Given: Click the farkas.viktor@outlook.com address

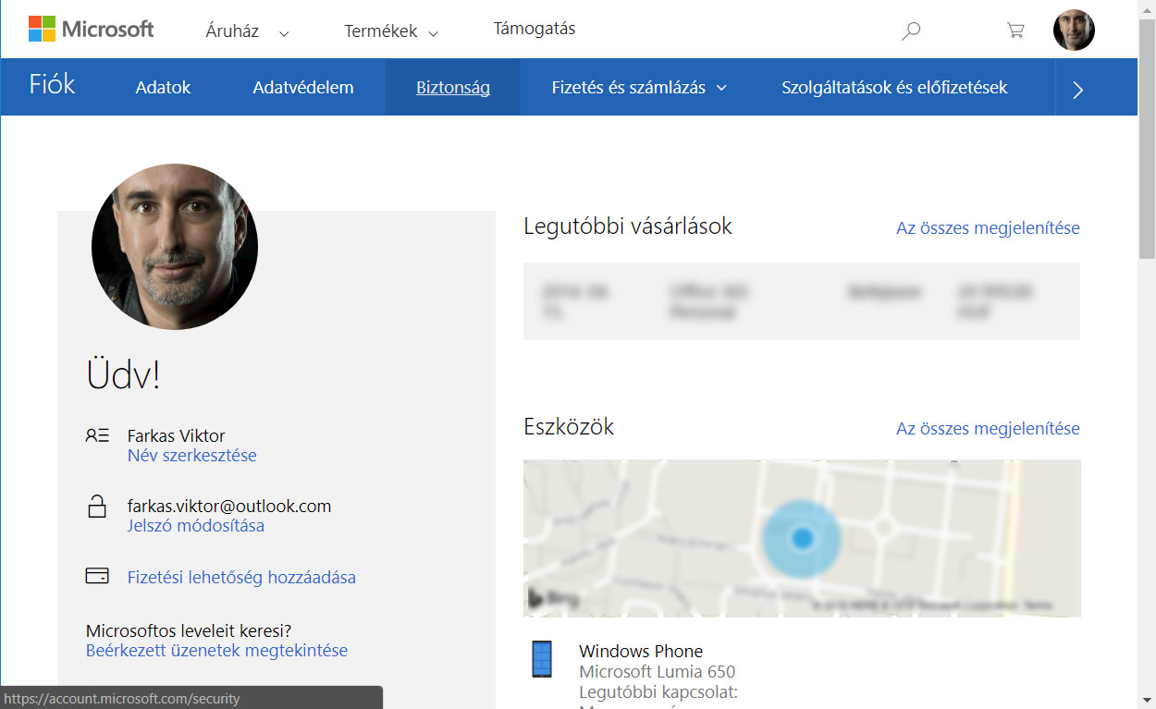Looking at the screenshot, I should (x=229, y=507).
